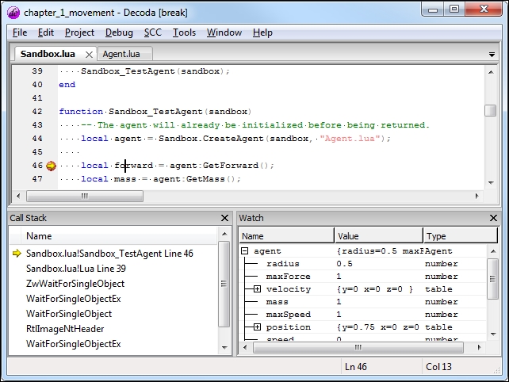Image resolution: width=509 pixels, height=382 pixels.
Task: Click the velocity value {y=0 x=0 z=0 }
Action: pos(374,288)
